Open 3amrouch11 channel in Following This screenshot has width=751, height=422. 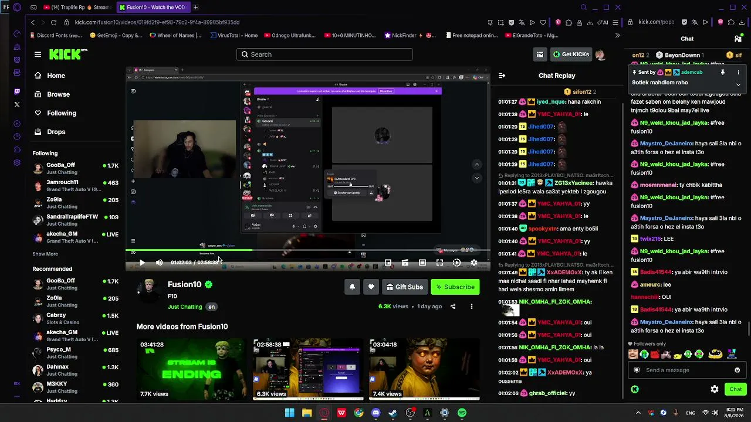[x=76, y=186]
